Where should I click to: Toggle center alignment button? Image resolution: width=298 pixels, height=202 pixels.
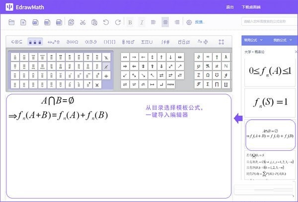pyautogui.click(x=165, y=22)
